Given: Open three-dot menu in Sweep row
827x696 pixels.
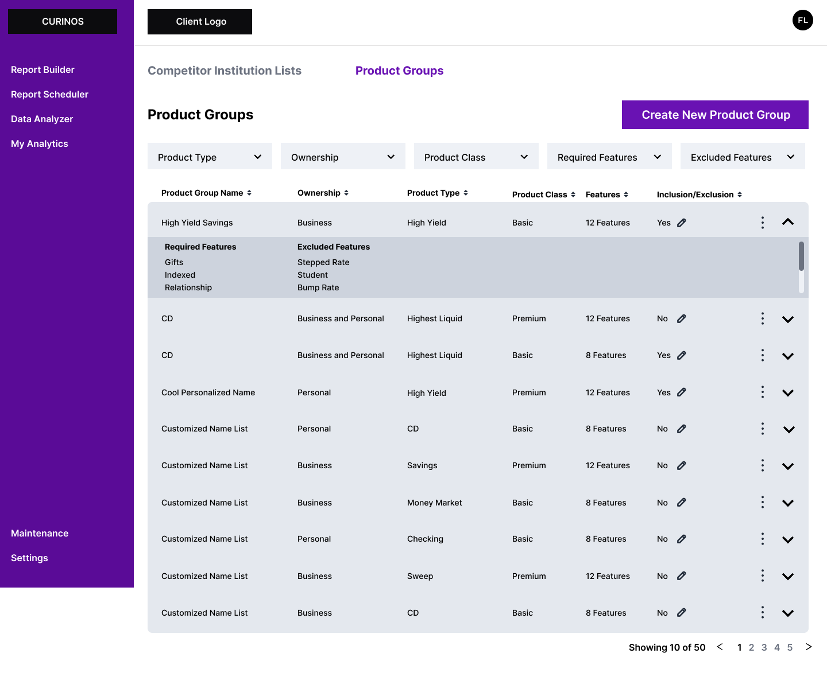Looking at the screenshot, I should click(x=763, y=576).
